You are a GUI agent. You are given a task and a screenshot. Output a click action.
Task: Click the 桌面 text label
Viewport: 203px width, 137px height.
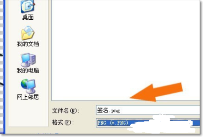pos(28,17)
